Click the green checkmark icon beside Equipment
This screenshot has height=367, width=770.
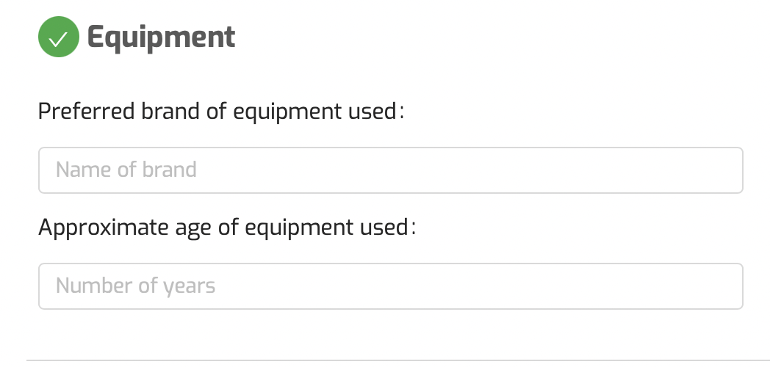coord(58,37)
